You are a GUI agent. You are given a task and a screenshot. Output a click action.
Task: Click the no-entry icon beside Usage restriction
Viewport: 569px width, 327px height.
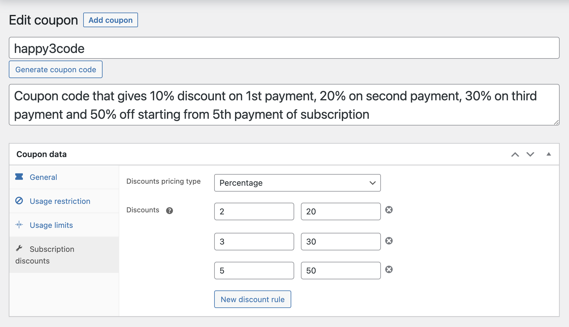(19, 201)
